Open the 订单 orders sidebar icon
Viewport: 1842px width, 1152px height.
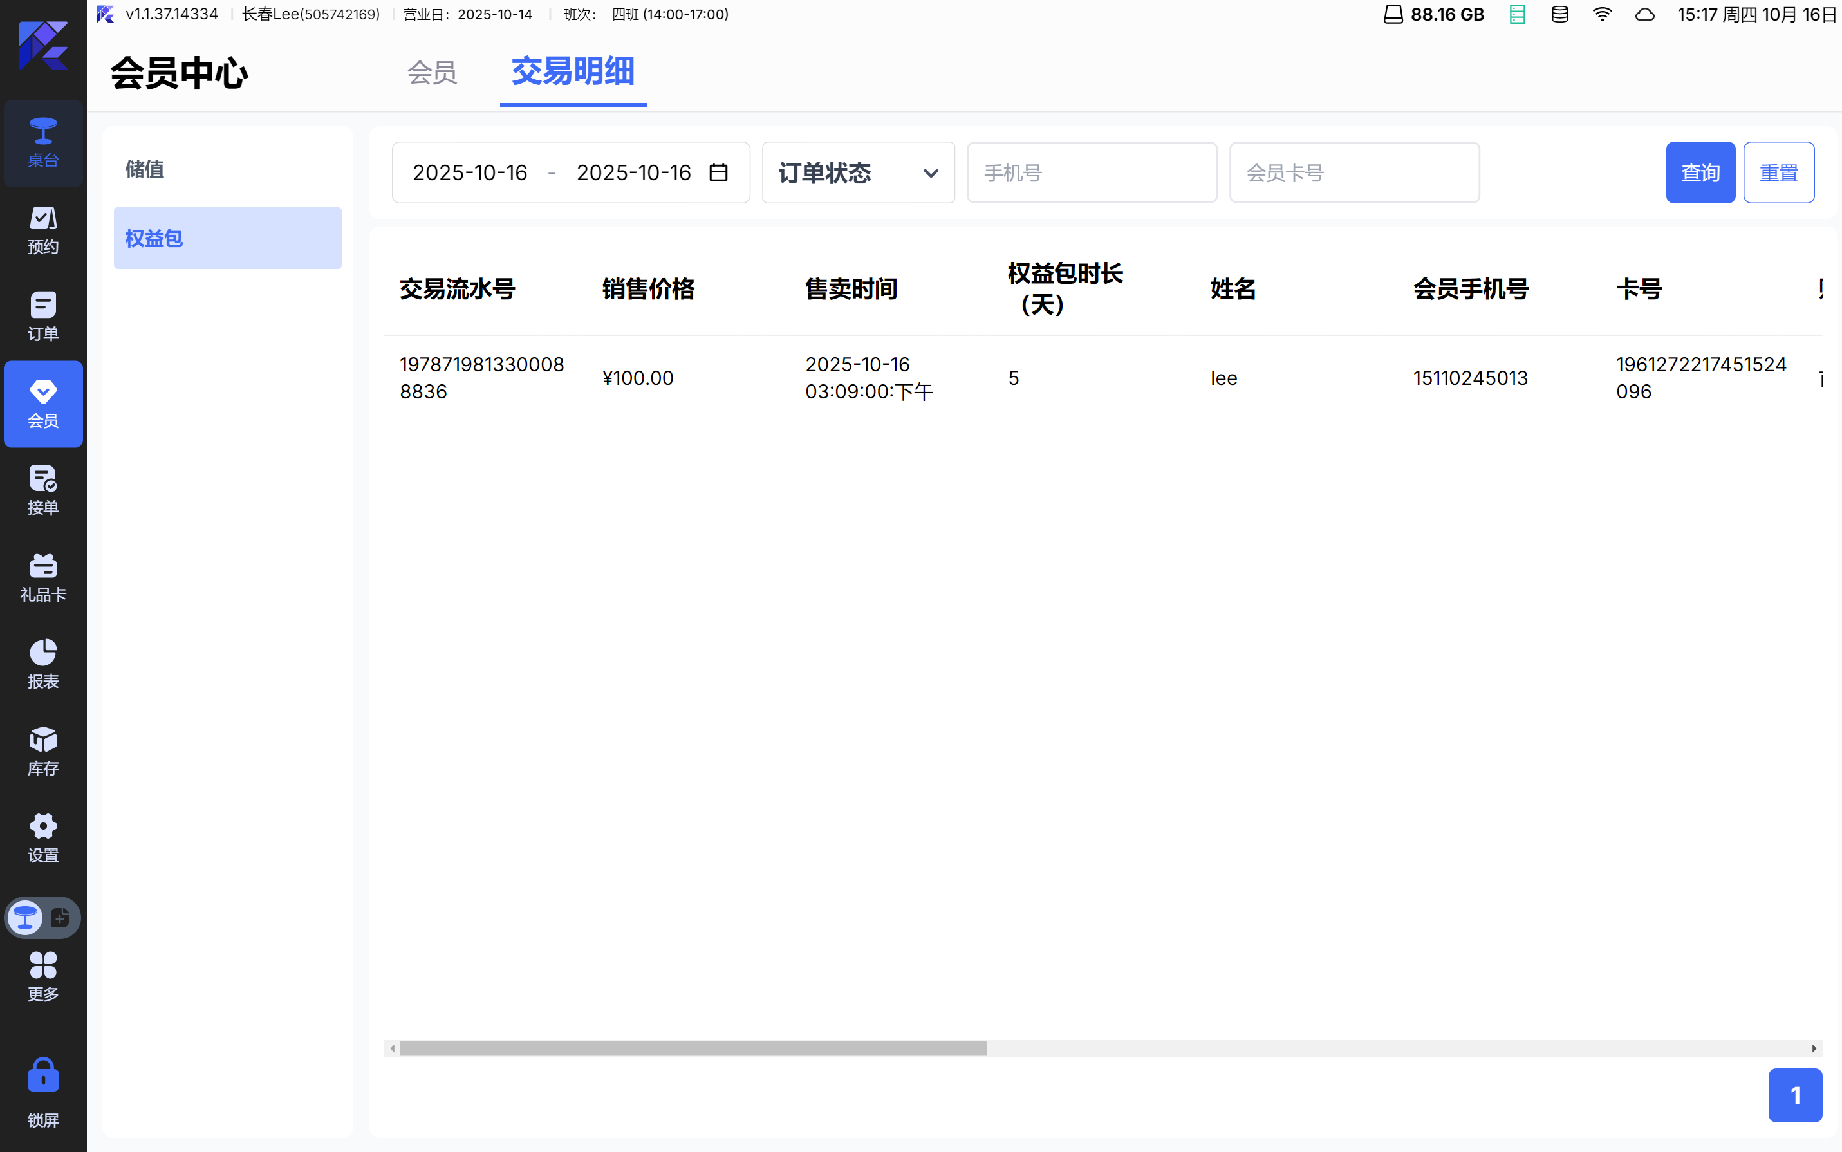pos(42,316)
